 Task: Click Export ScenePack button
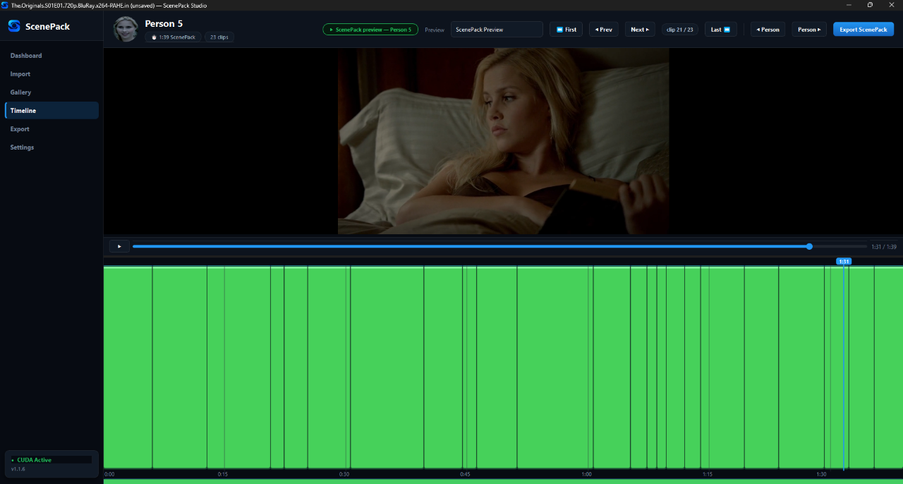(x=863, y=30)
